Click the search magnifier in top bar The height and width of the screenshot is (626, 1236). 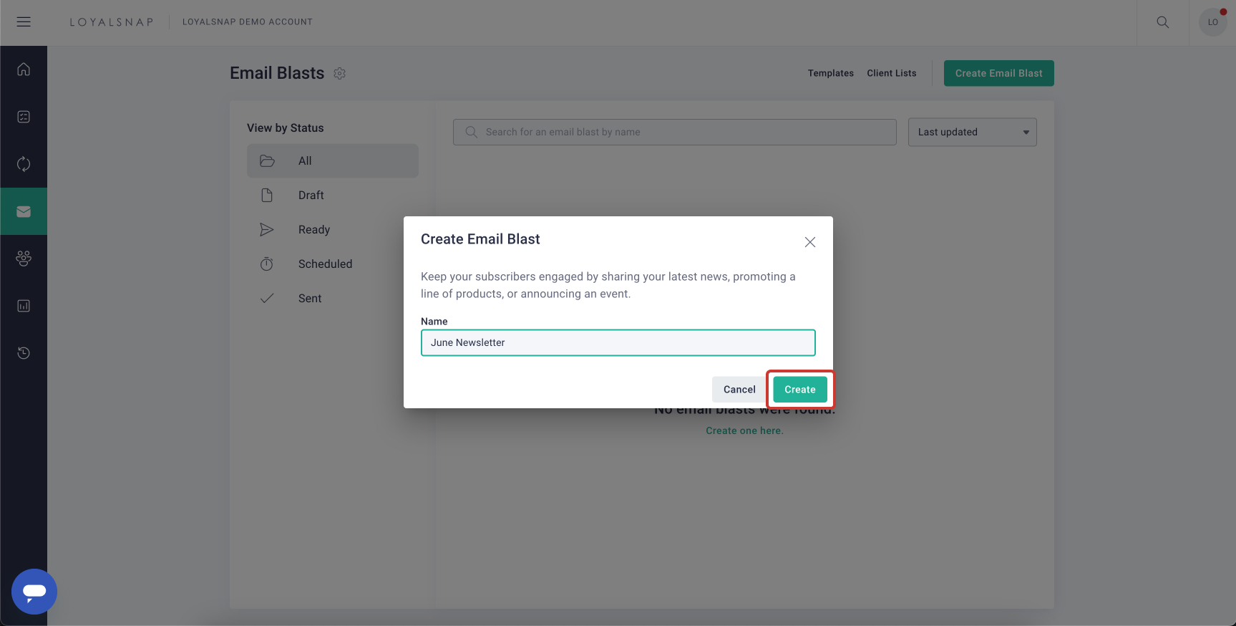[1163, 22]
